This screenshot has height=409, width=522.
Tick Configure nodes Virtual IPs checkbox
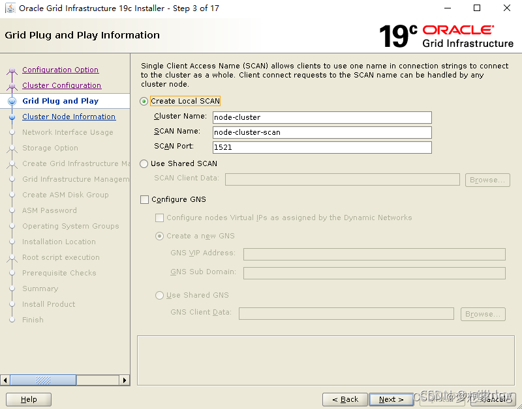click(159, 218)
